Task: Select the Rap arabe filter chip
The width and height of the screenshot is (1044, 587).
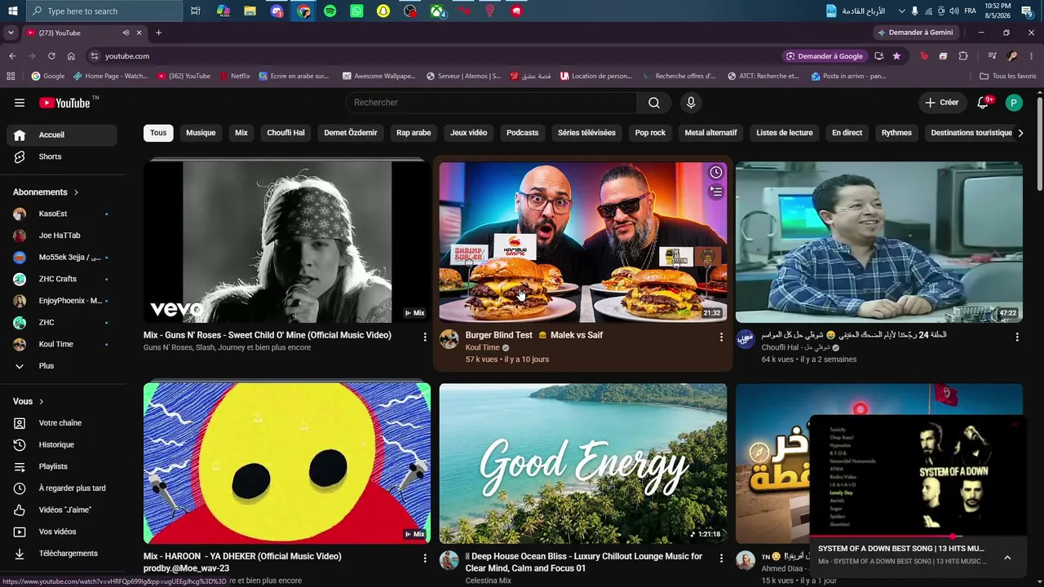Action: click(x=414, y=133)
